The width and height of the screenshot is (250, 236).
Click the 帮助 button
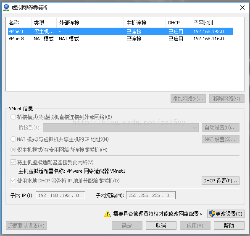pyautogui.click(x=229, y=226)
